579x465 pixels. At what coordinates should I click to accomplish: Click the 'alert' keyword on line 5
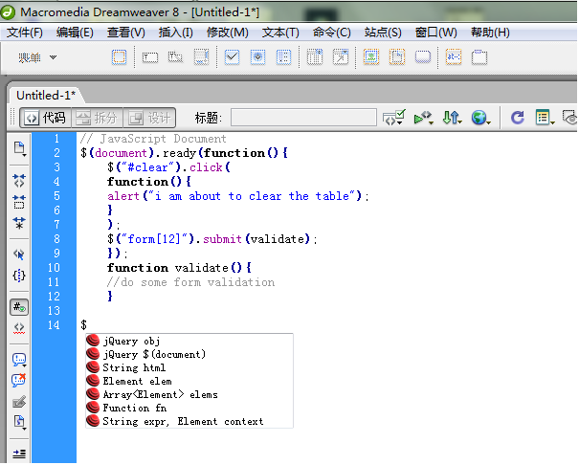click(x=123, y=196)
